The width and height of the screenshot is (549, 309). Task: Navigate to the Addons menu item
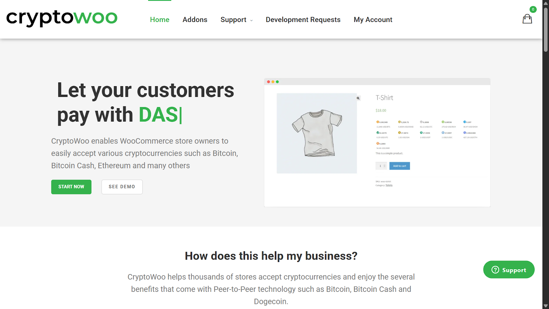coord(195,20)
